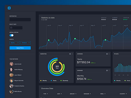Sort table by Type column header
131x98 pixels.
(x=46, y=94)
